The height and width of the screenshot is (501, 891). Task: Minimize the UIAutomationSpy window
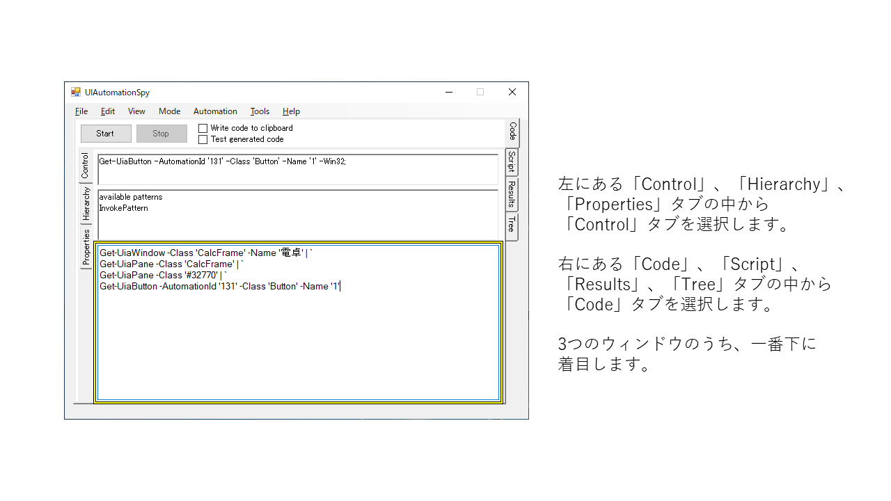tap(449, 92)
